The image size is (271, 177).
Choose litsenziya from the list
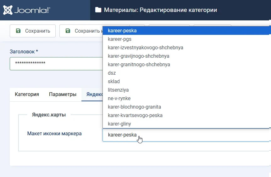pos(187,90)
